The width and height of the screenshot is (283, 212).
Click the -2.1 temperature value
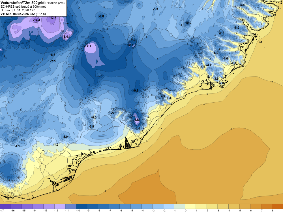pyautogui.click(x=209, y=77)
